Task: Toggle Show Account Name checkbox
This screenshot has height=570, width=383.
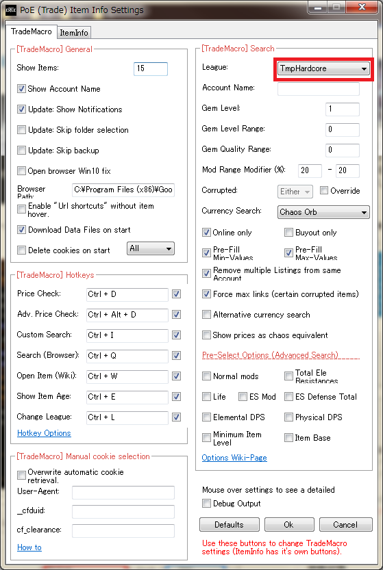Action: [x=21, y=89]
